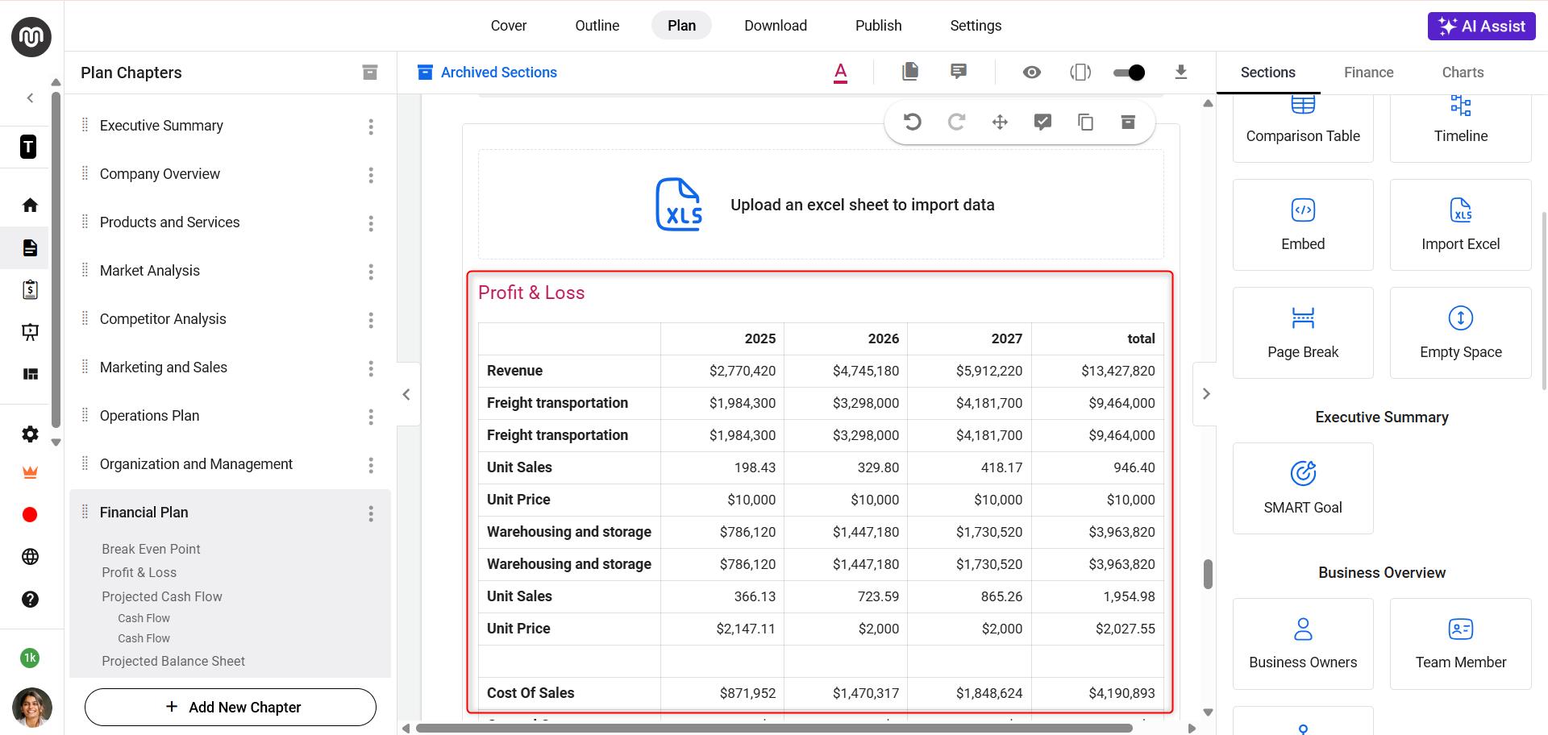Click the Add New Chapter button

pos(231,707)
